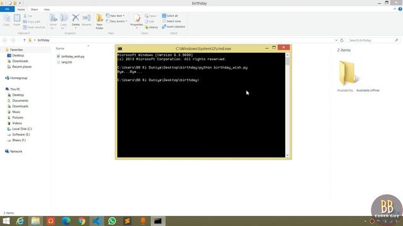
Task: Click the Copy to icon
Action: [64, 21]
